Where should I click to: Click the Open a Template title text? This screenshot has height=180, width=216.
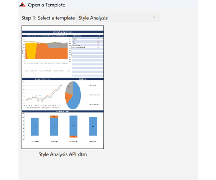pos(46,5)
